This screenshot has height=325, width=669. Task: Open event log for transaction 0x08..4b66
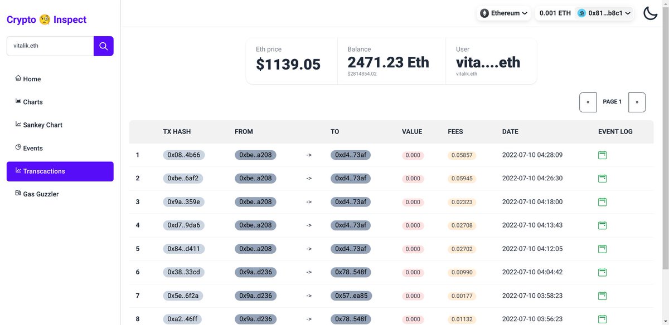pyautogui.click(x=602, y=155)
